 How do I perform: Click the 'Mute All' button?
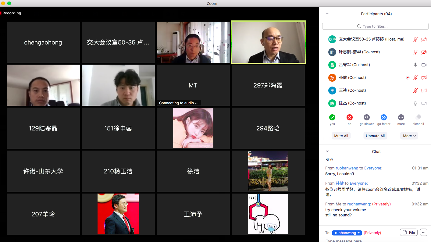click(x=341, y=136)
